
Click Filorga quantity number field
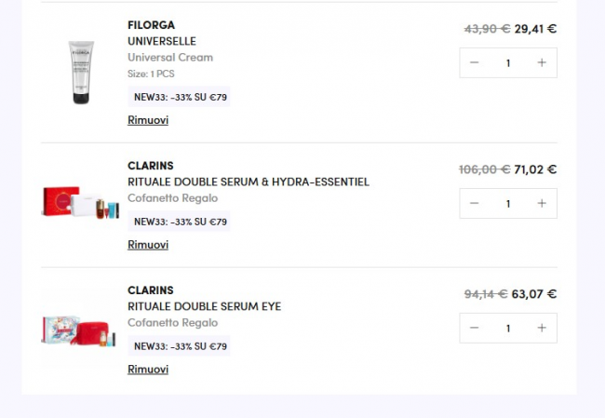[508, 63]
